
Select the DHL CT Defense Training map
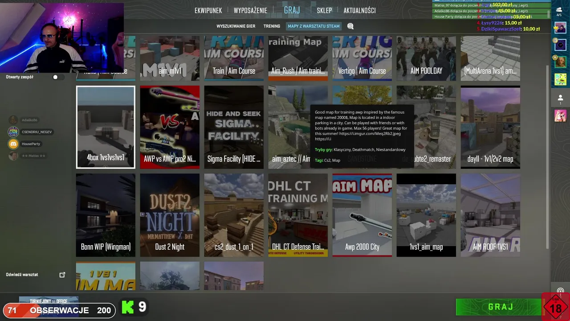(298, 215)
